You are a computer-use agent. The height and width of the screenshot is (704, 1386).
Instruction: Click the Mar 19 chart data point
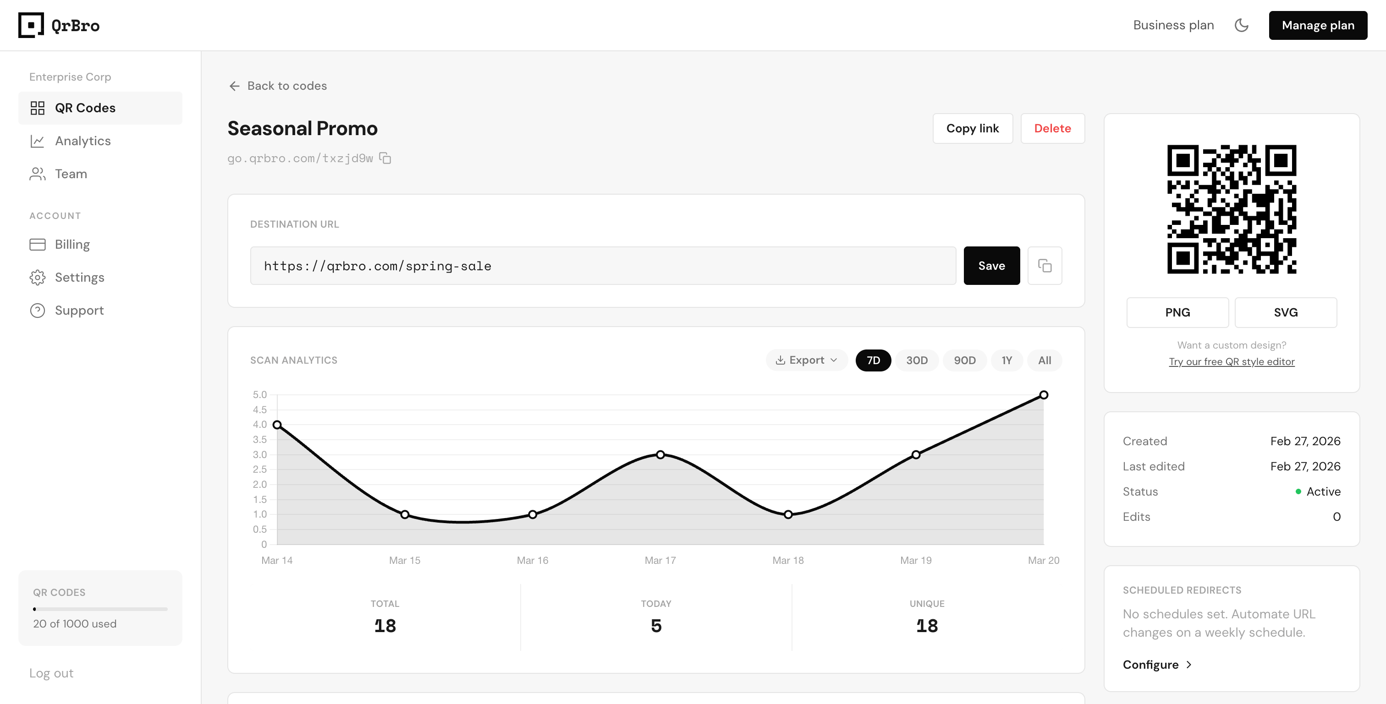[x=916, y=455]
